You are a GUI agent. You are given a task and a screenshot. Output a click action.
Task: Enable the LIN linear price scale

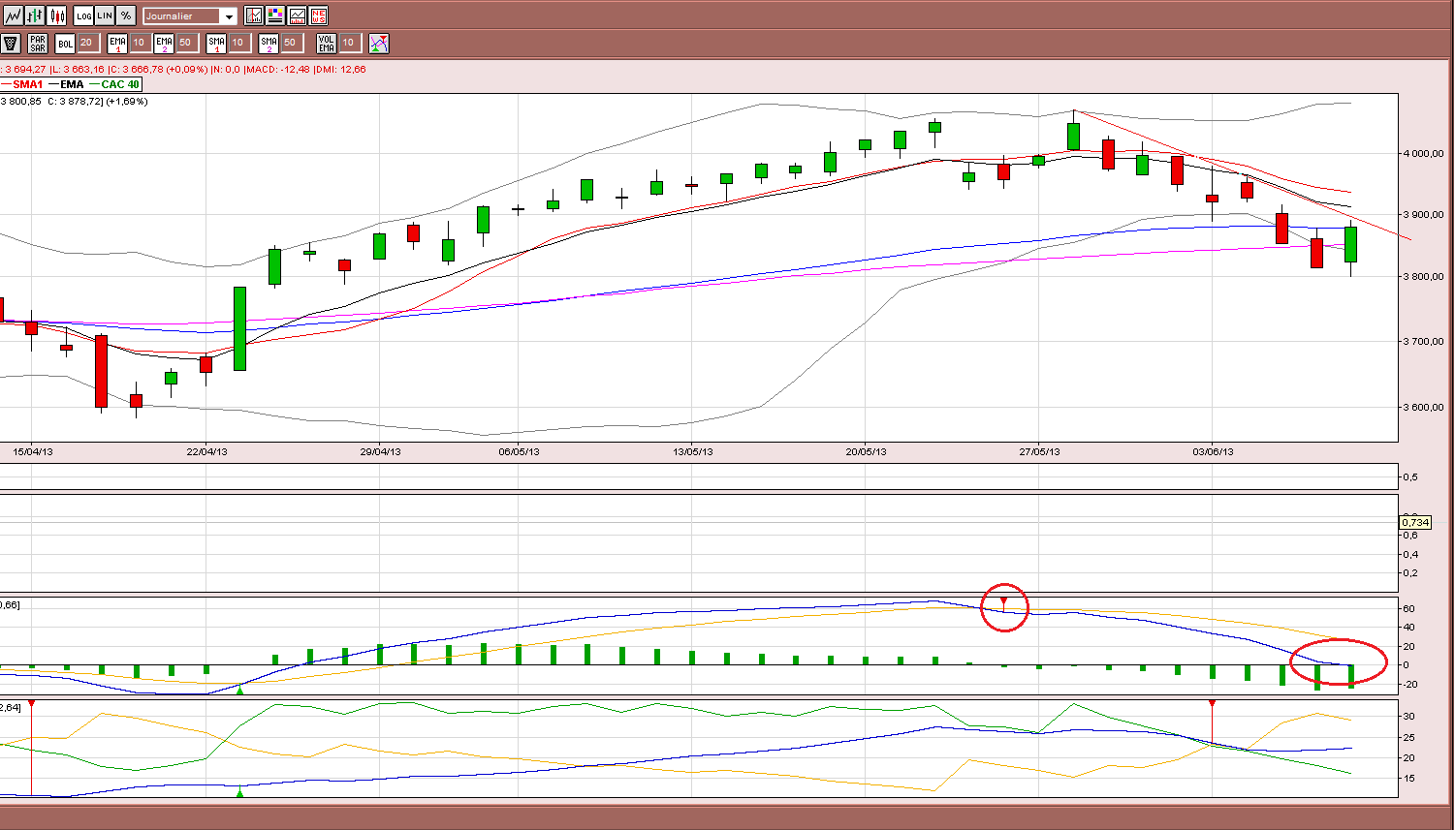pyautogui.click(x=105, y=15)
